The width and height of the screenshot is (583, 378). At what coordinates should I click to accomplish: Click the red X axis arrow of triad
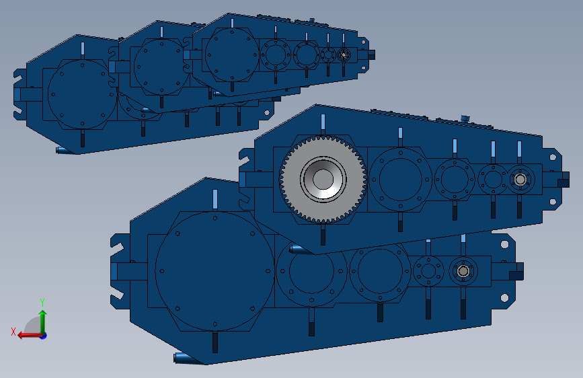click(x=30, y=336)
